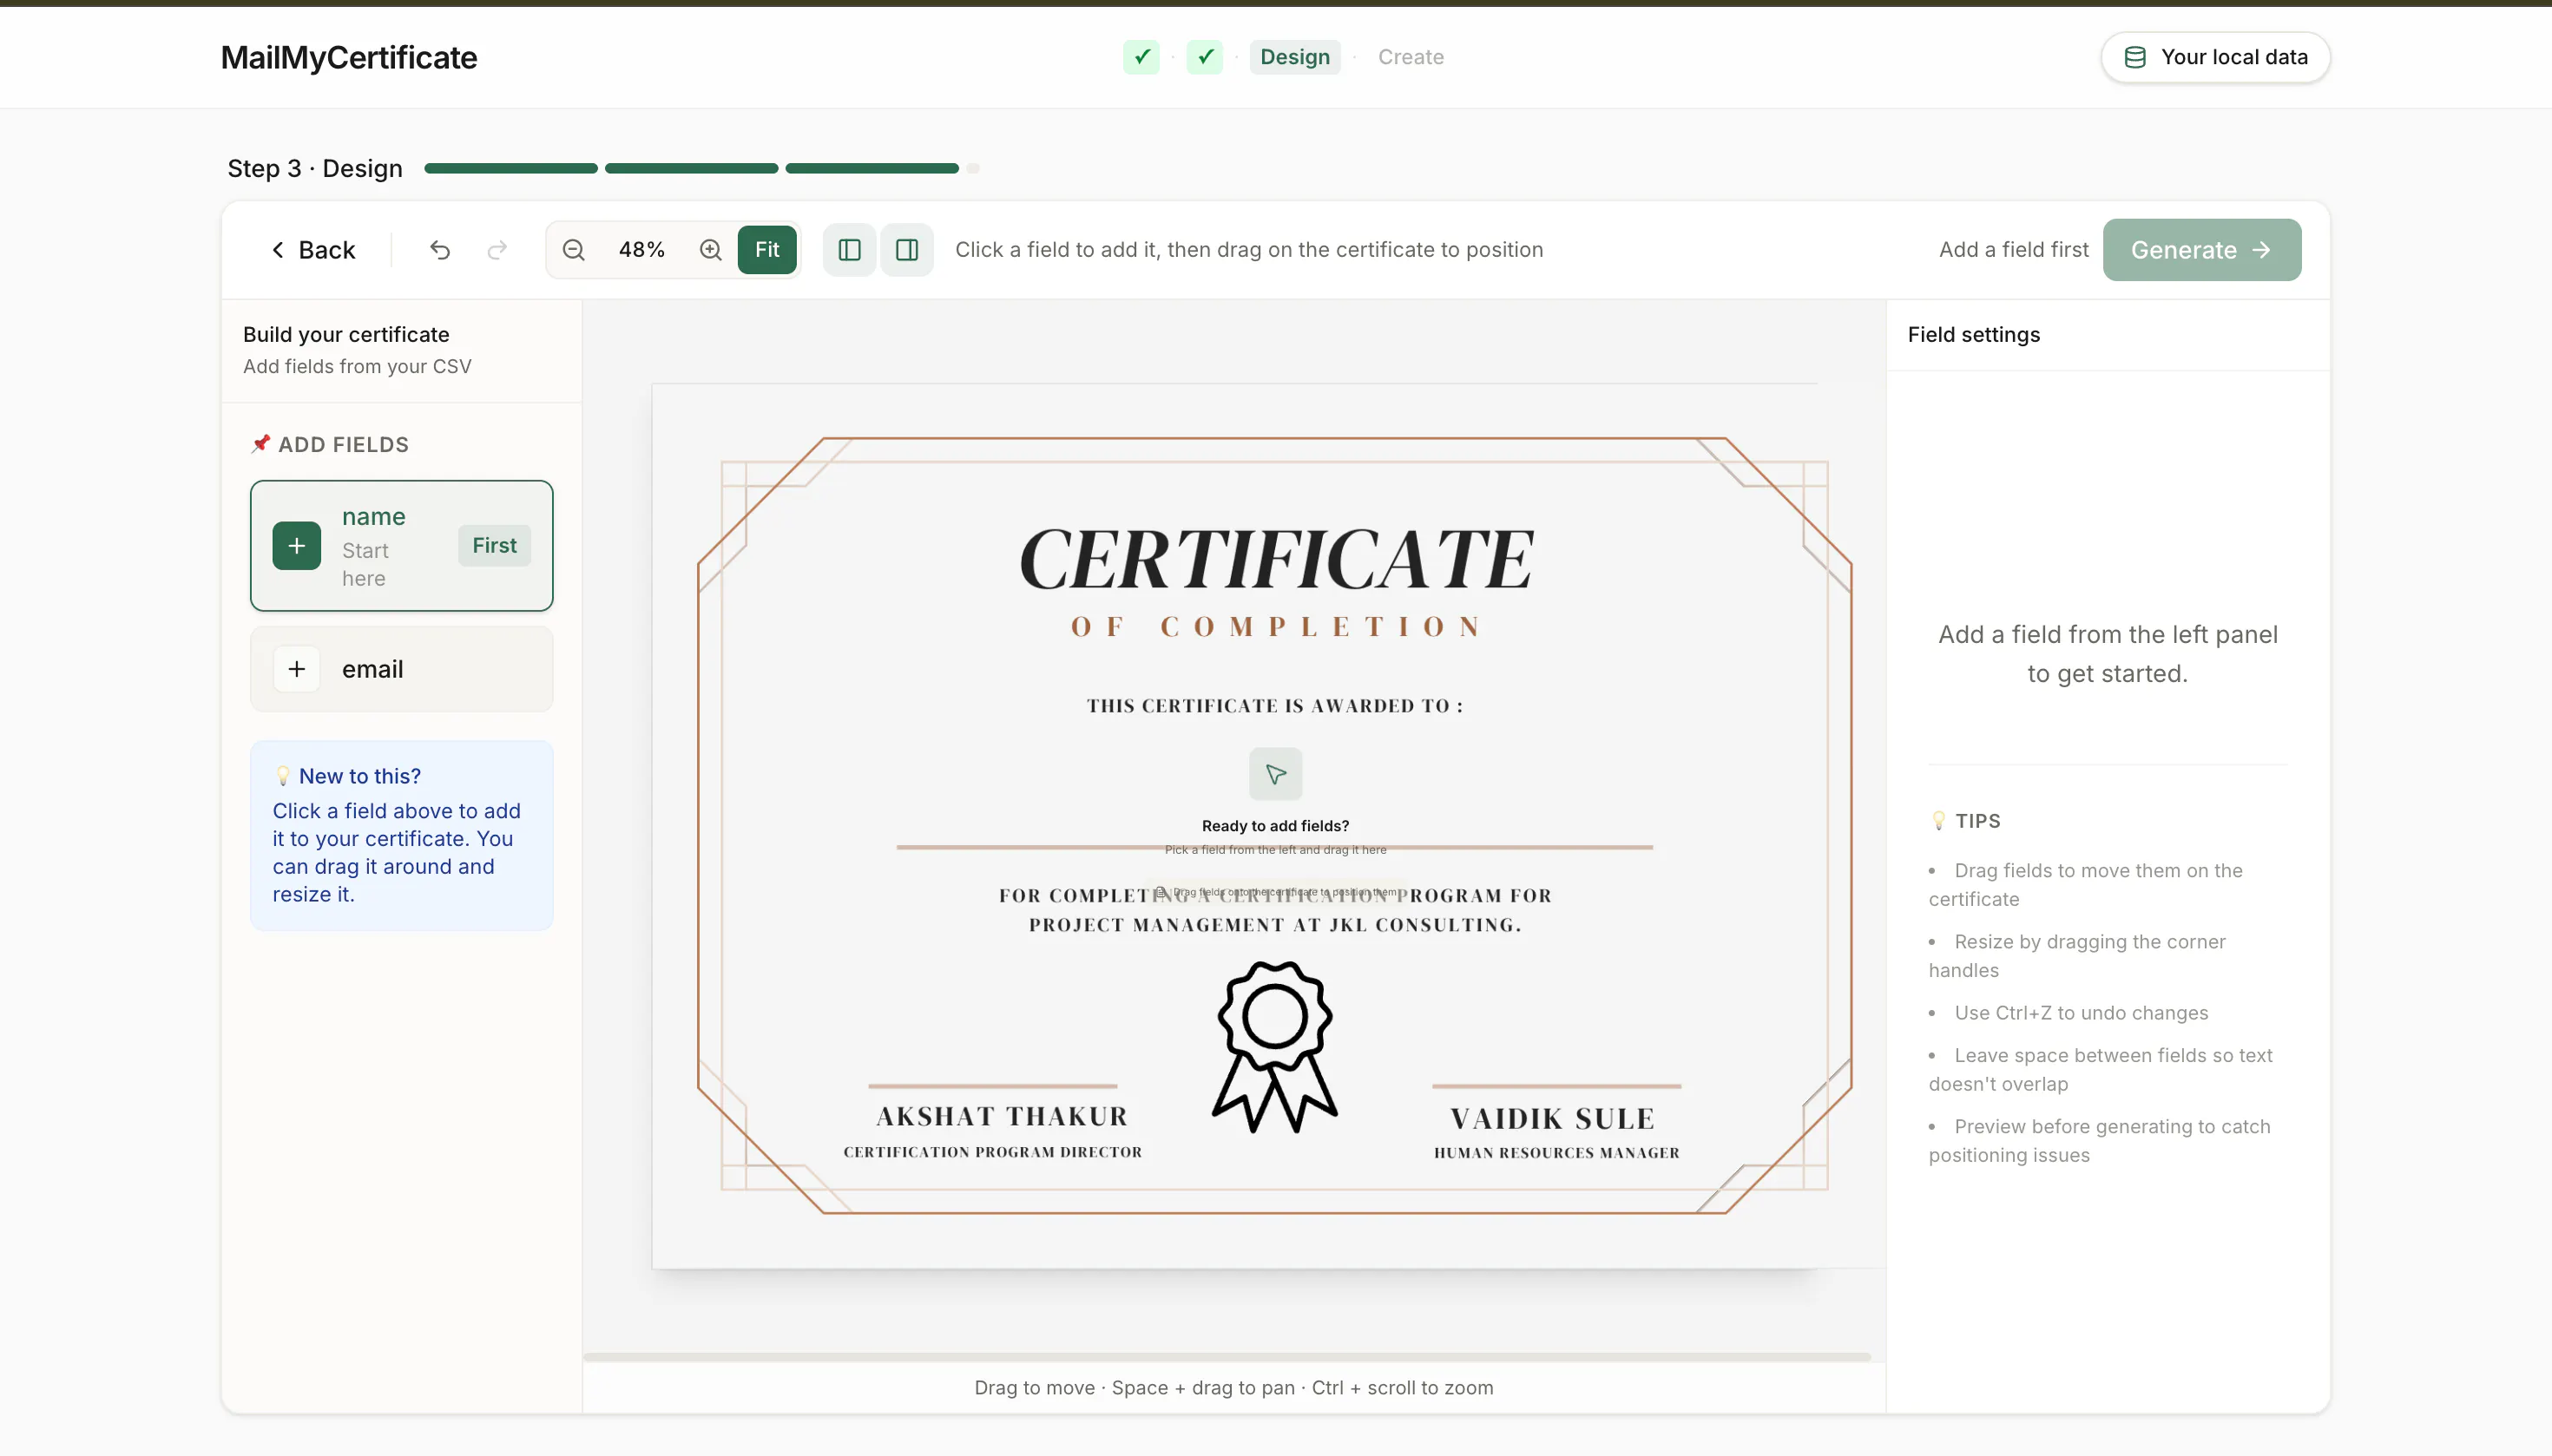Click the redo arrow icon
The image size is (2552, 1456).
coord(497,250)
